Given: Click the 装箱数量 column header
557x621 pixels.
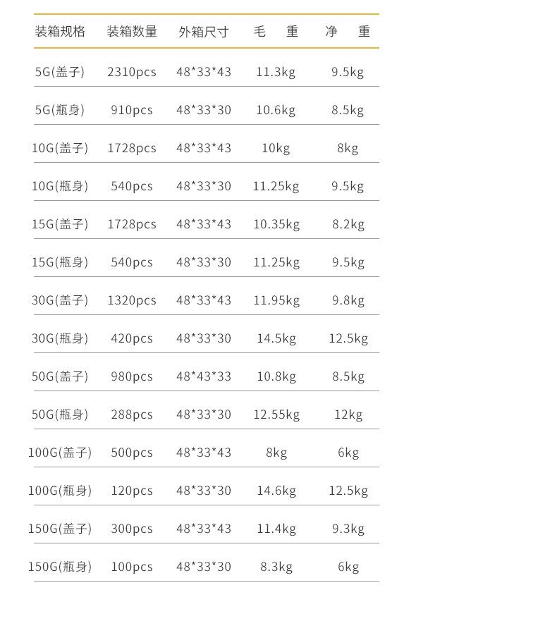Looking at the screenshot, I should coord(132,32).
